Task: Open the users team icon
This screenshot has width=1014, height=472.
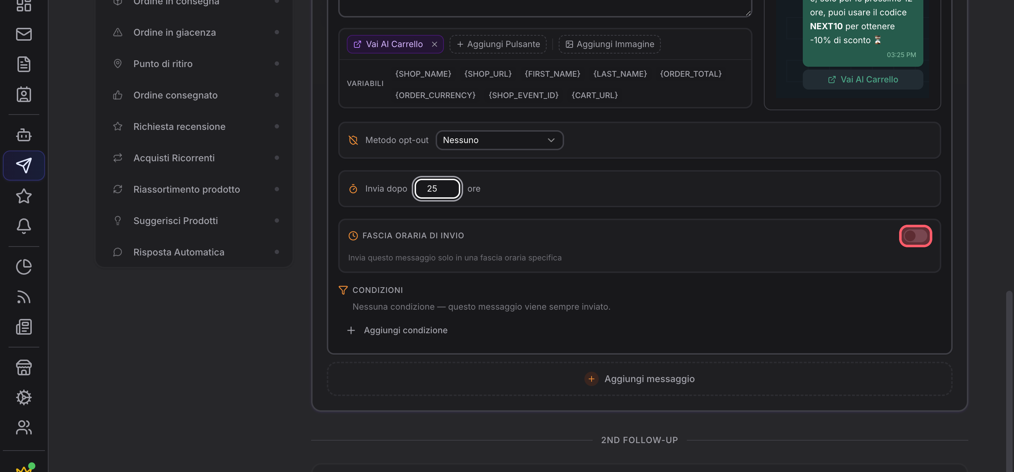Action: coord(24,427)
